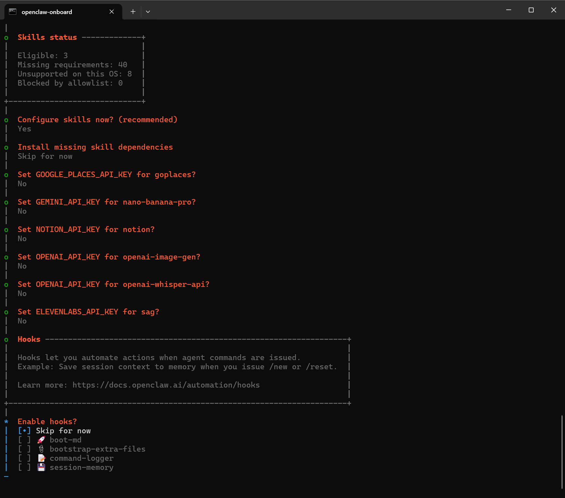Click 'Install missing skill dependencies' heading

[x=95, y=147]
